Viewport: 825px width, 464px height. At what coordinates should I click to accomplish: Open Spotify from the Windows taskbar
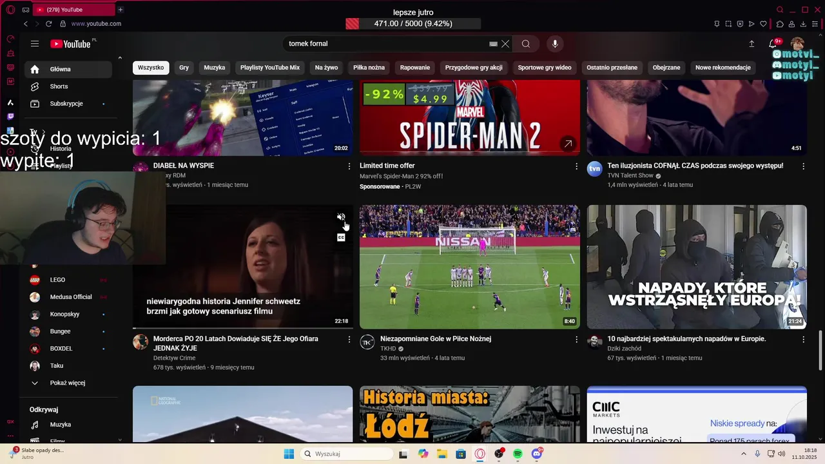(x=518, y=454)
